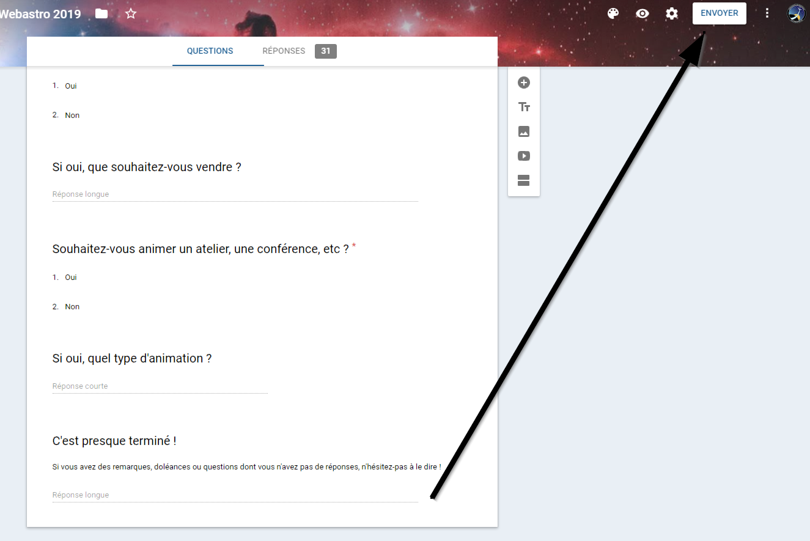Switch to the RÉPONSES tab
Image resolution: width=810 pixels, height=541 pixels.
284,51
